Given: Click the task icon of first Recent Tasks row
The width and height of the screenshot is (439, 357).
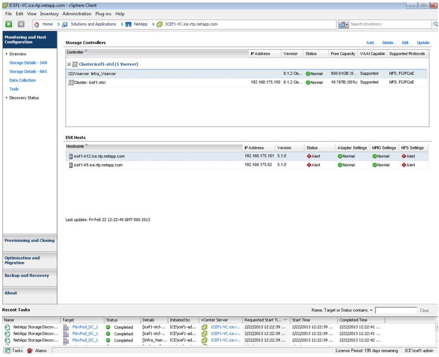Looking at the screenshot, I should coord(7,327).
